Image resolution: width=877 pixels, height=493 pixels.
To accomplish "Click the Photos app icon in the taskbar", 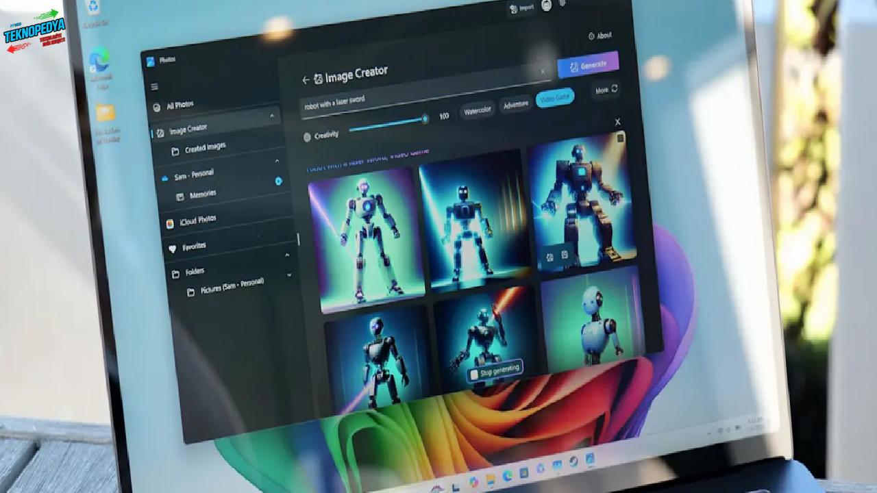I will 589,458.
